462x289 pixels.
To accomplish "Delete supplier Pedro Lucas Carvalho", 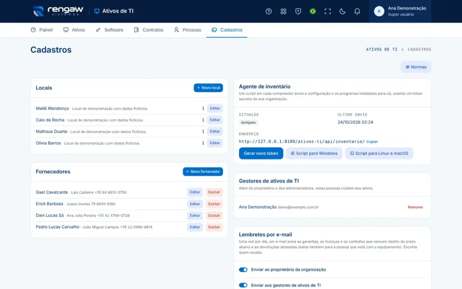I will [x=214, y=227].
